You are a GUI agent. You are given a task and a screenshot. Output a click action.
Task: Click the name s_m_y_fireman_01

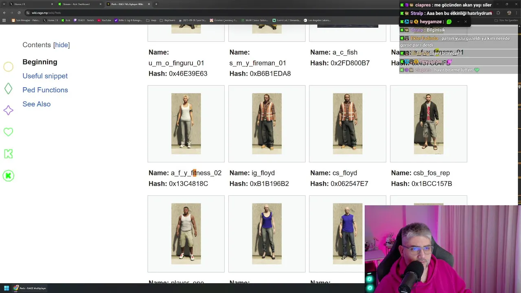click(x=258, y=63)
